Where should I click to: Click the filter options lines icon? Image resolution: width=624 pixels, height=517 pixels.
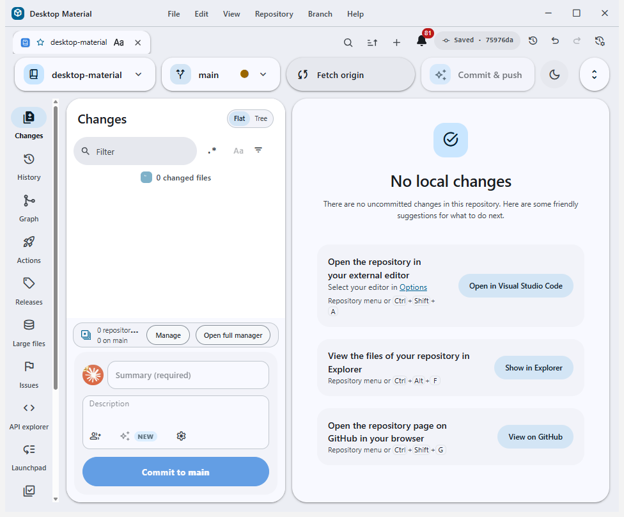point(258,150)
